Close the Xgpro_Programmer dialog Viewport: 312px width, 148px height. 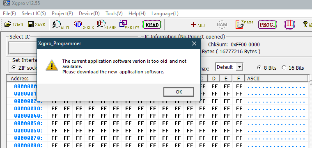194,43
